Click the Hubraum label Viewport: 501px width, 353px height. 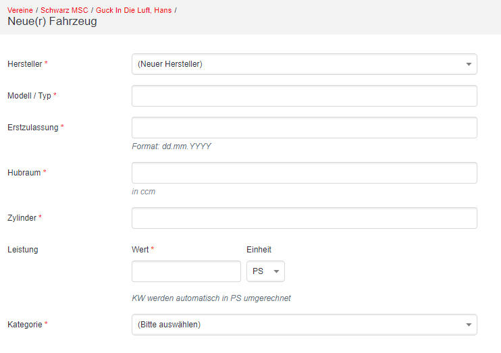[24, 173]
